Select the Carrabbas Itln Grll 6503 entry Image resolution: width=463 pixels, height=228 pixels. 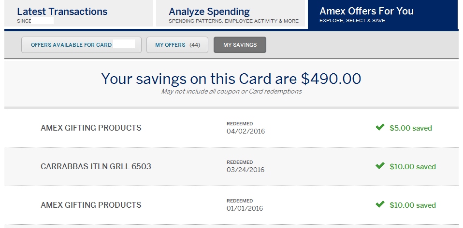click(x=96, y=167)
